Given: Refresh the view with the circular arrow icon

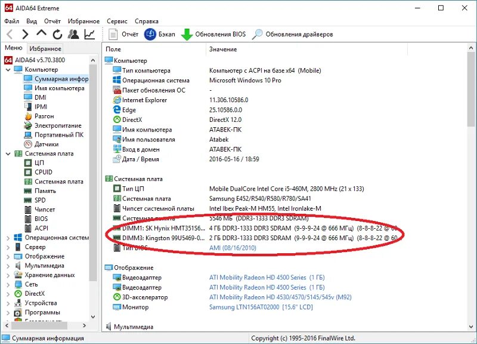Looking at the screenshot, I should [57, 34].
